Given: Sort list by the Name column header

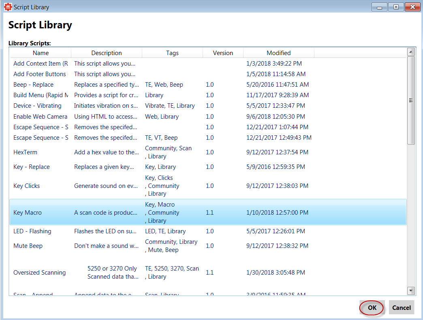Looking at the screenshot, I should coord(41,53).
